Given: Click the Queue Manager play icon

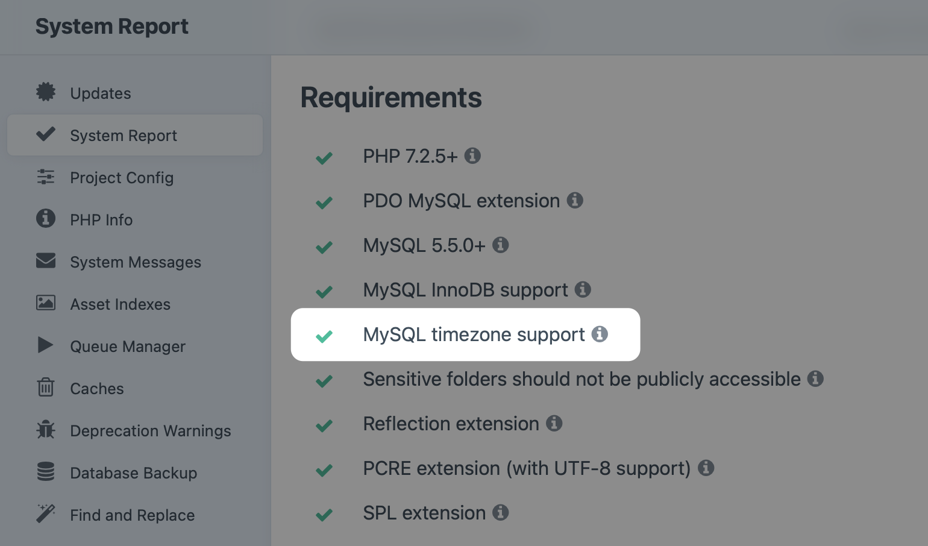Looking at the screenshot, I should tap(46, 345).
